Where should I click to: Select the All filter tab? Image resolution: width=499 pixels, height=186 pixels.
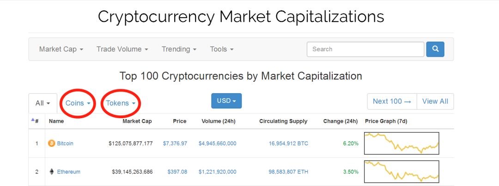coord(43,103)
